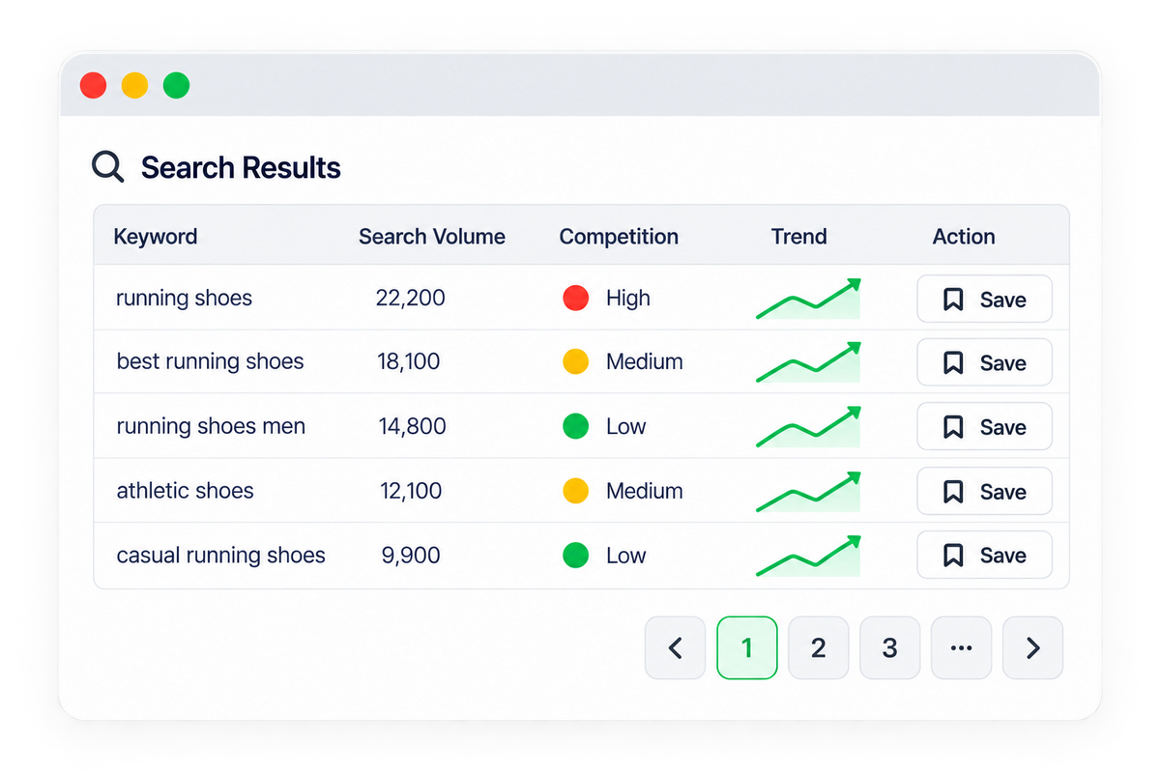Screen dimensions: 1160x773
Task: Close window with red traffic light
Action: [x=93, y=85]
